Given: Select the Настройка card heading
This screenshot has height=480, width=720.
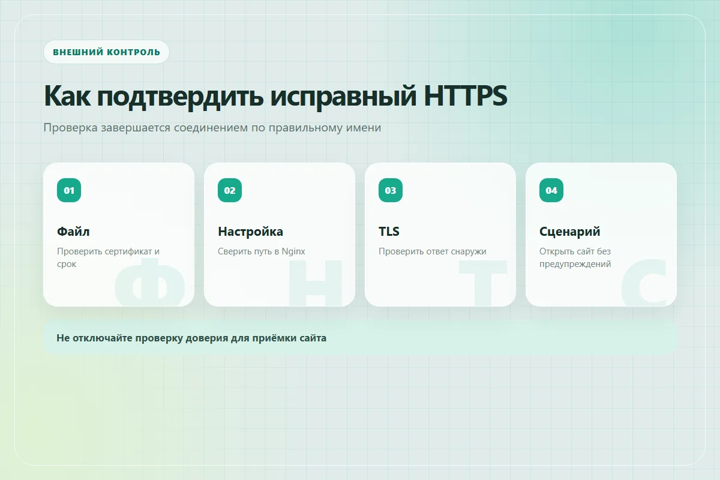Looking at the screenshot, I should point(250,232).
